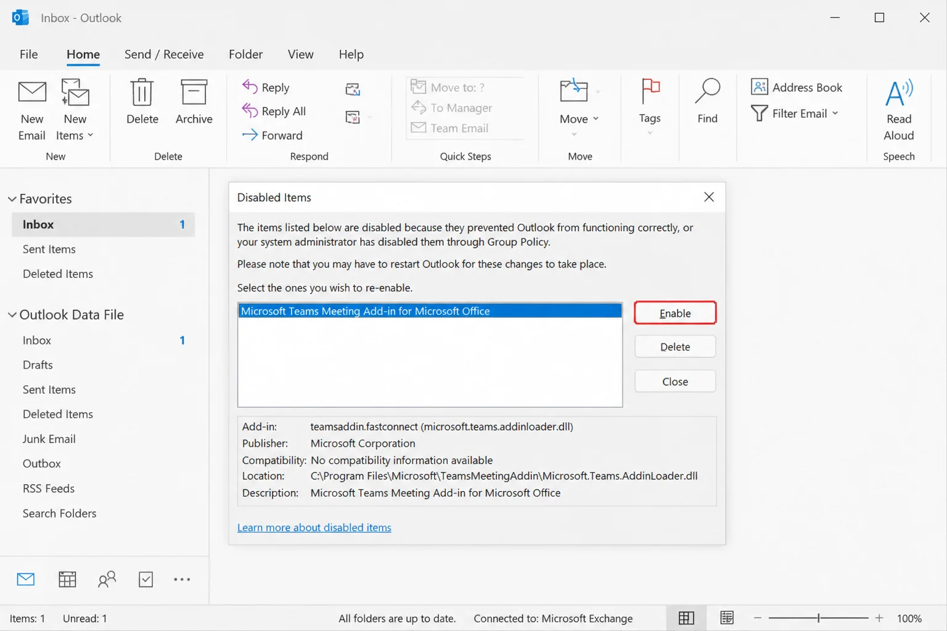Click the Move folder icon
This screenshot has height=631, width=947.
(x=574, y=91)
